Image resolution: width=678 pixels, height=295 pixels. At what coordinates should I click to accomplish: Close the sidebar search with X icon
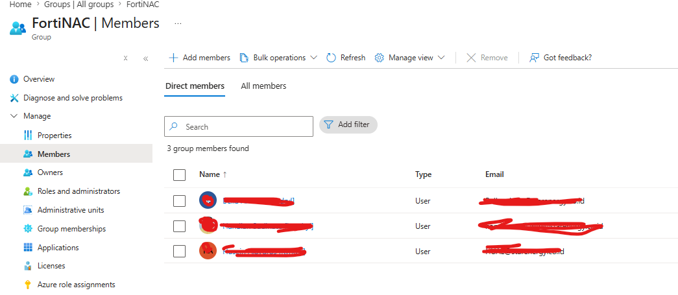coord(125,58)
